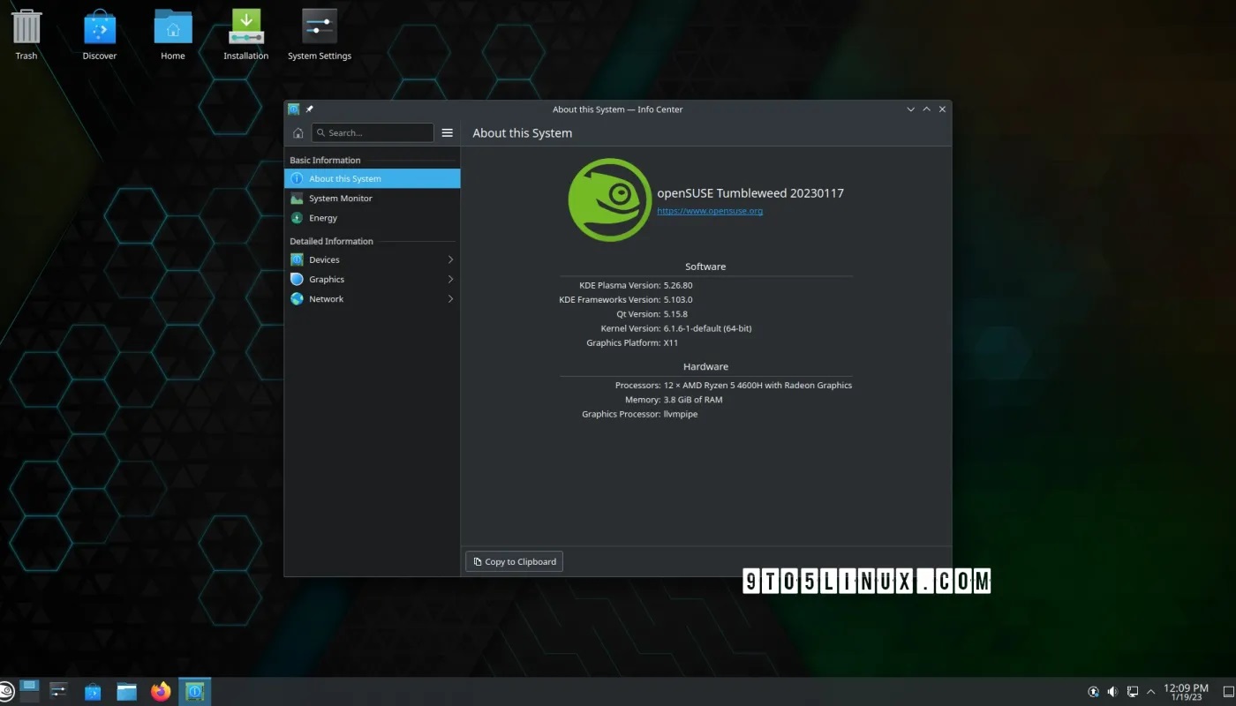Viewport: 1236px width, 706px height.
Task: Mute the speaker in the system tray
Action: point(1112,691)
